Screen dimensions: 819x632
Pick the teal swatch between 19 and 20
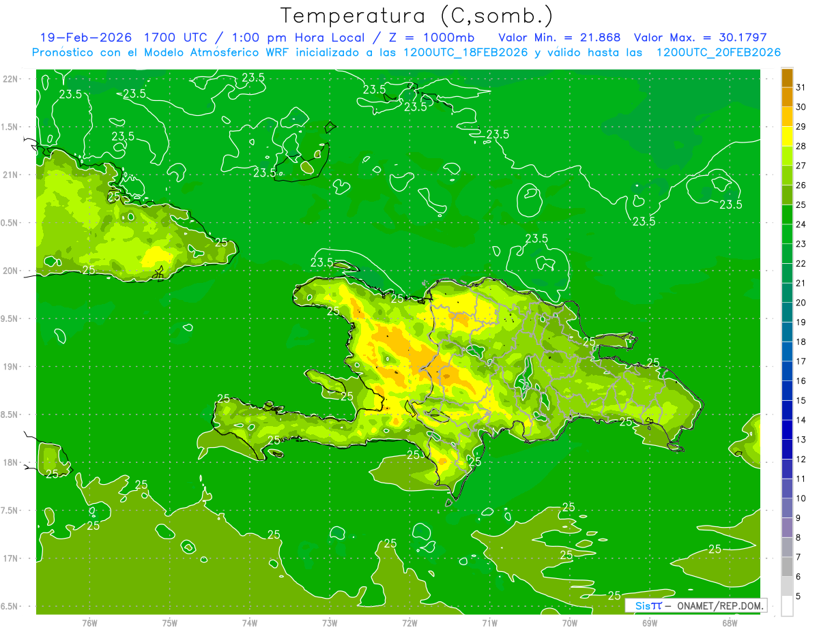(x=787, y=312)
